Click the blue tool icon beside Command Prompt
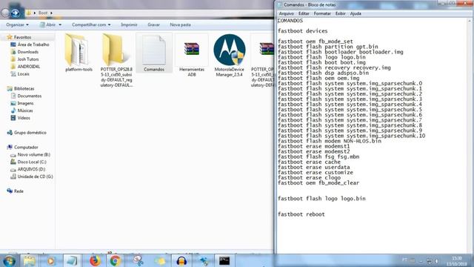Image resolution: width=474 pixels, height=267 pixels. 204,261
